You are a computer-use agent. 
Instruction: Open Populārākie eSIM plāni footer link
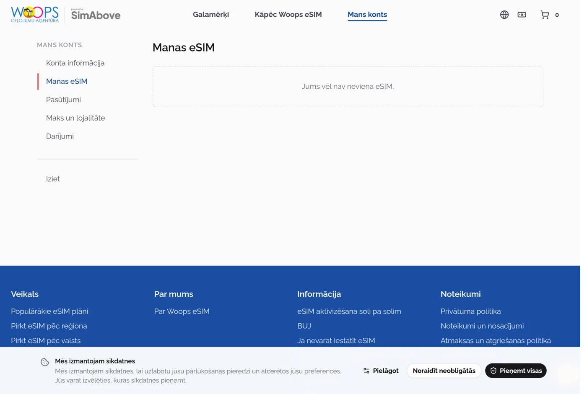point(49,311)
